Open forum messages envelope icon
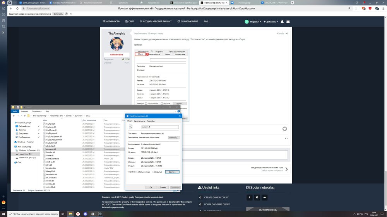This screenshot has width=387, height=217. (288, 22)
